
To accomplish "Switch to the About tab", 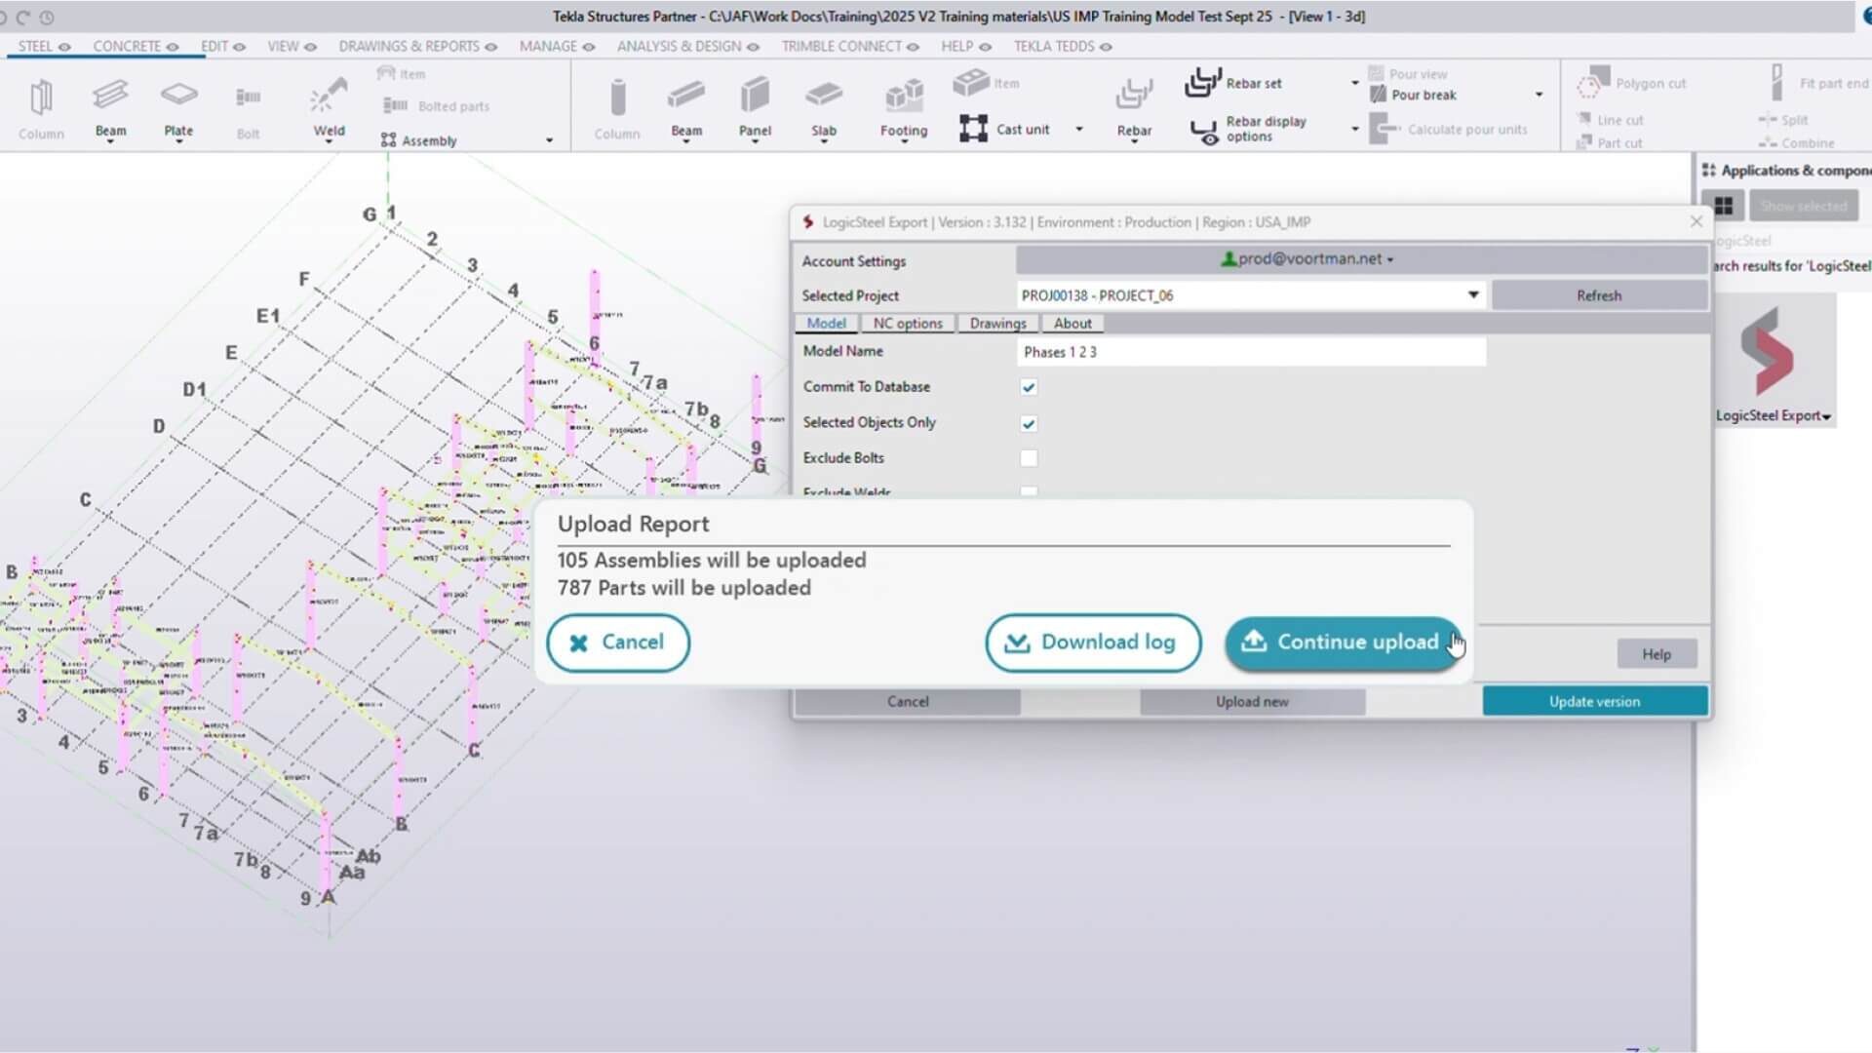I will pos(1072,324).
